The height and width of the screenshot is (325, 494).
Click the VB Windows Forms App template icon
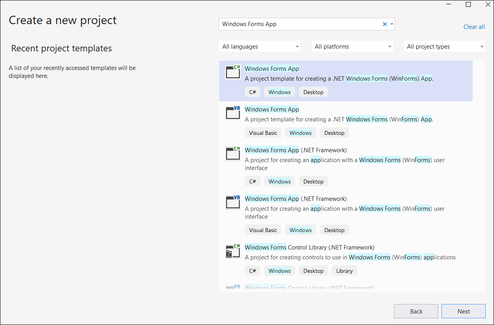(x=233, y=113)
